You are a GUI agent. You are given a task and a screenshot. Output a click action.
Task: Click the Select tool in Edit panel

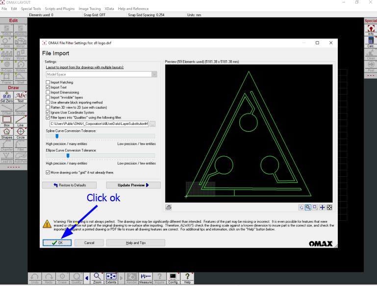tap(7, 30)
